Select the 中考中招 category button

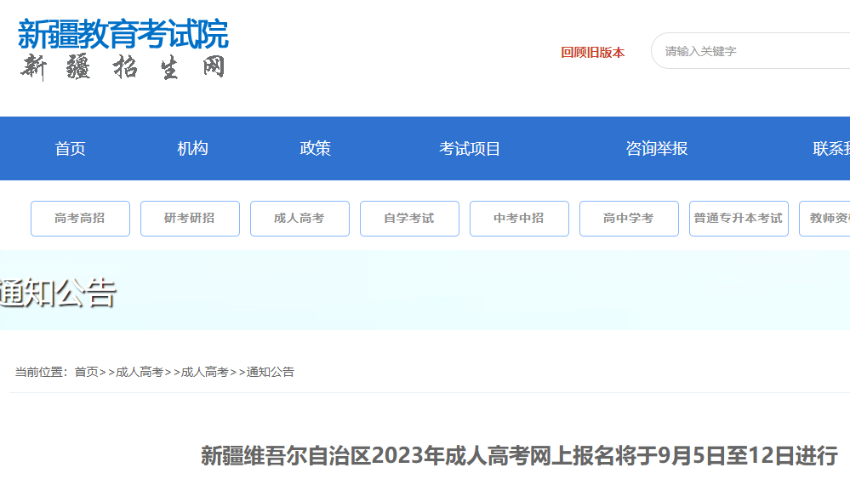pyautogui.click(x=519, y=219)
